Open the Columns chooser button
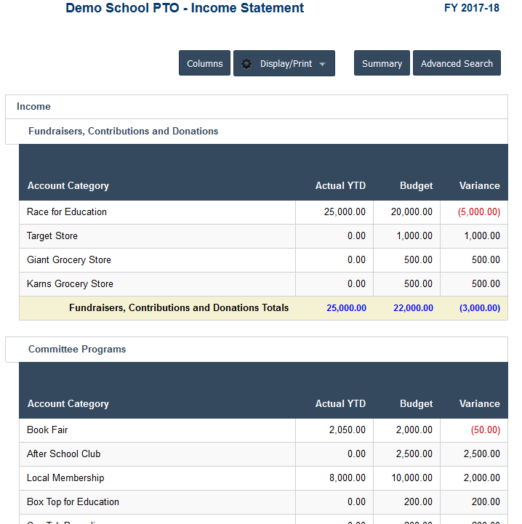 pyautogui.click(x=204, y=63)
